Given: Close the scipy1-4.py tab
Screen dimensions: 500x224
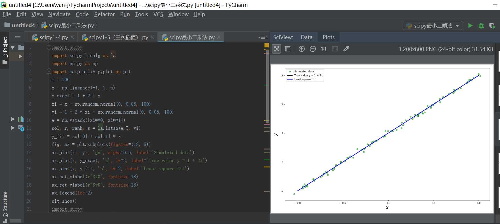Looking at the screenshot, I should (72, 37).
